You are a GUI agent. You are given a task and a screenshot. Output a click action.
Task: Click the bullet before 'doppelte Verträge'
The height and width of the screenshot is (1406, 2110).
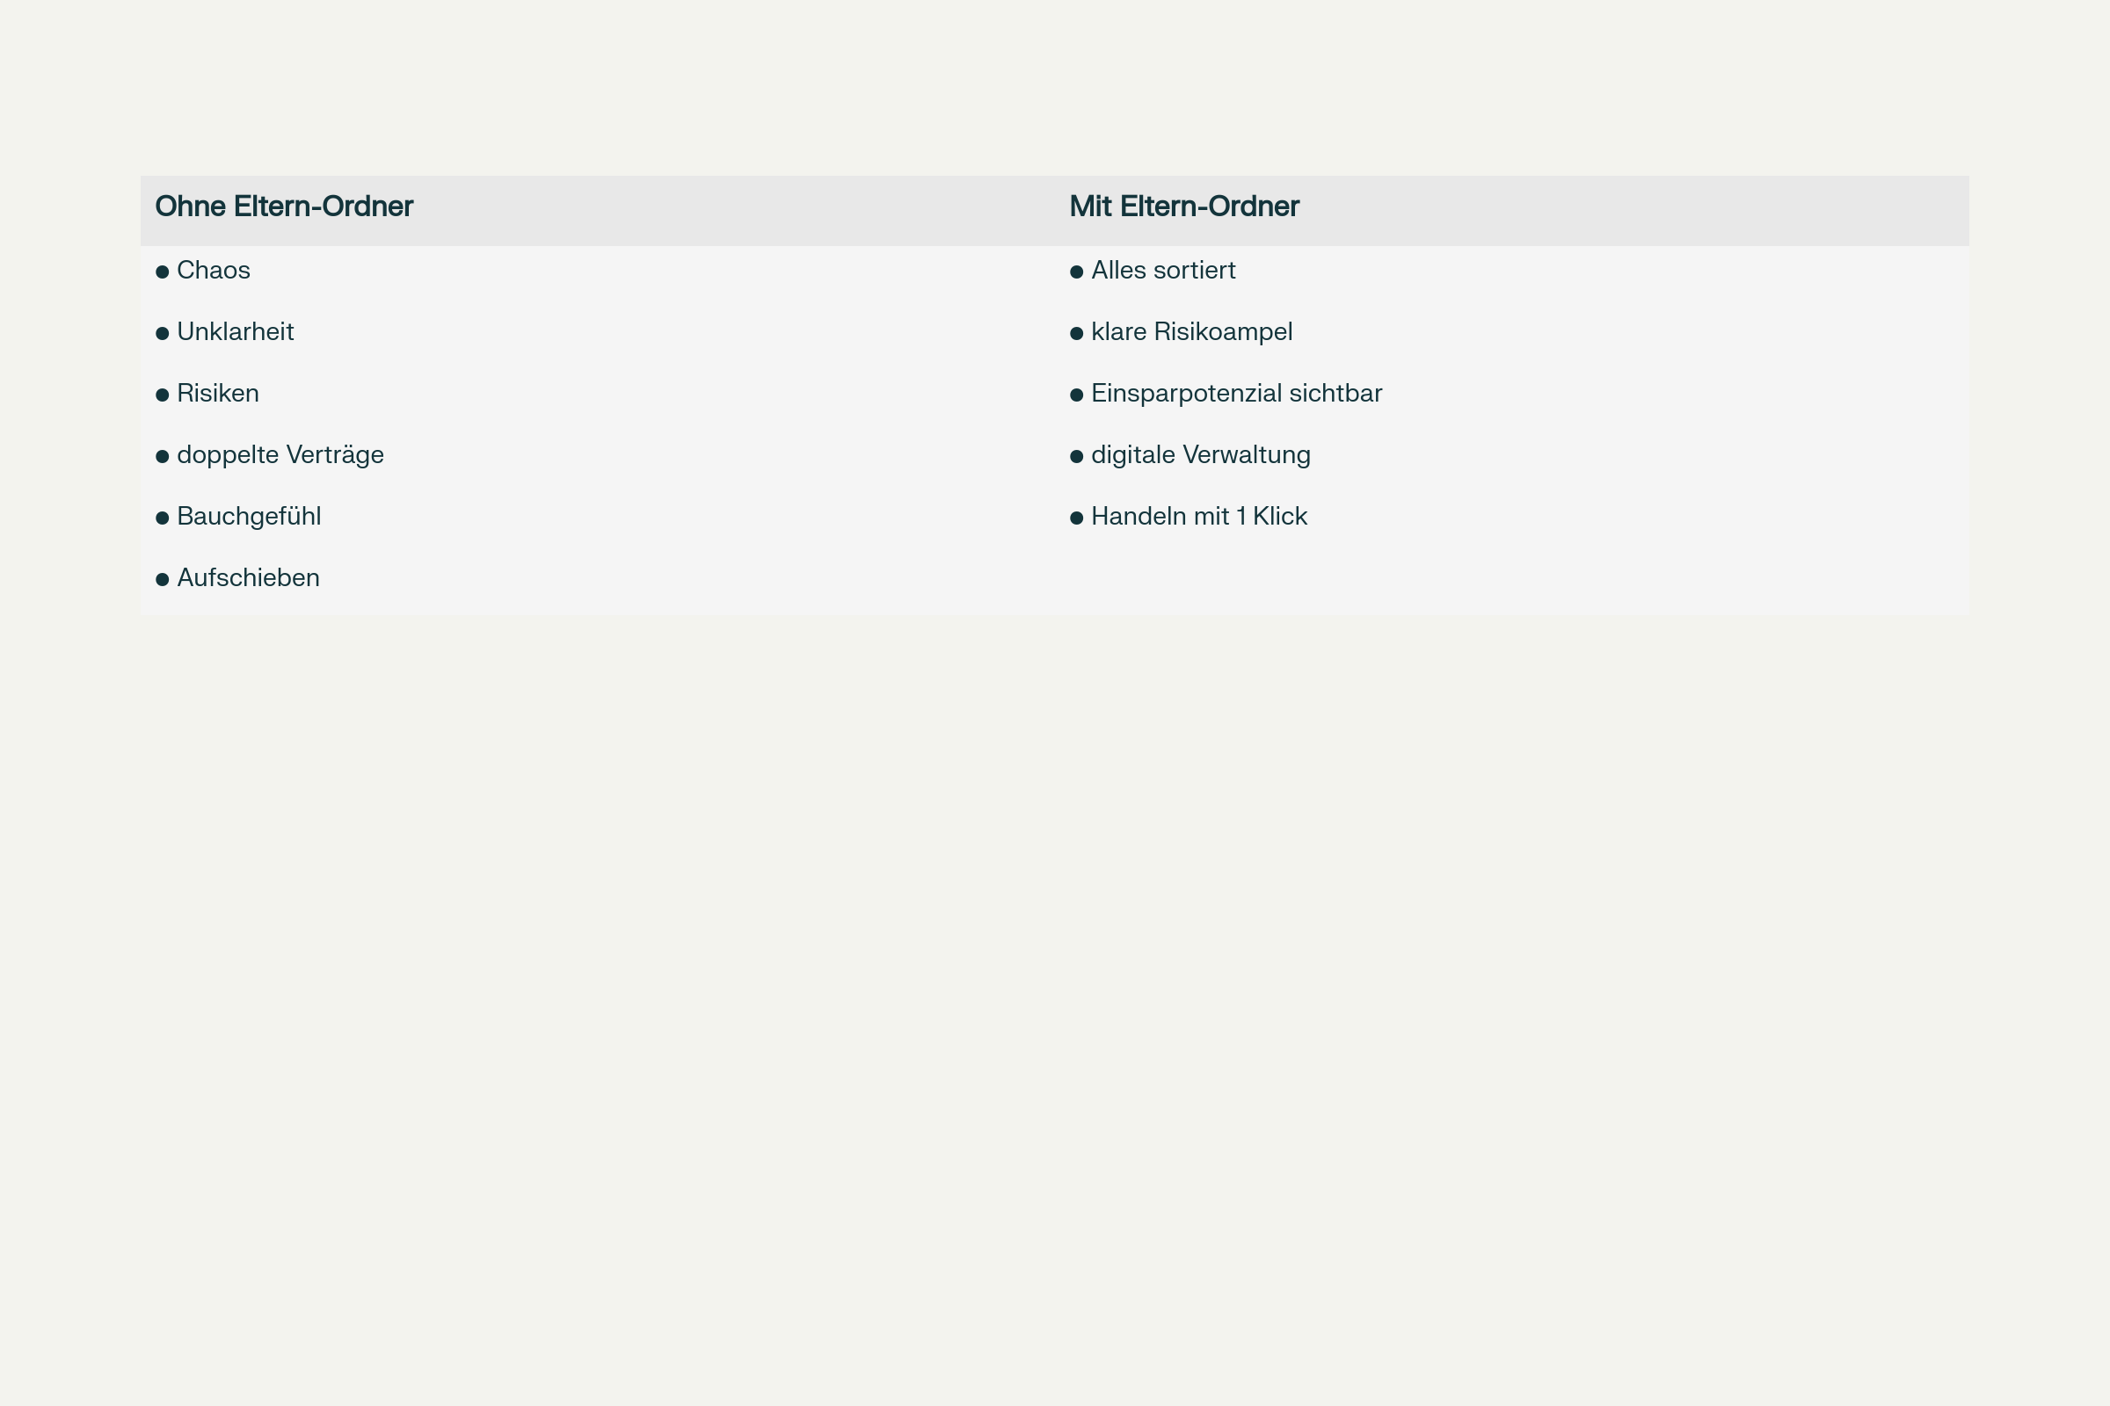pos(163,456)
